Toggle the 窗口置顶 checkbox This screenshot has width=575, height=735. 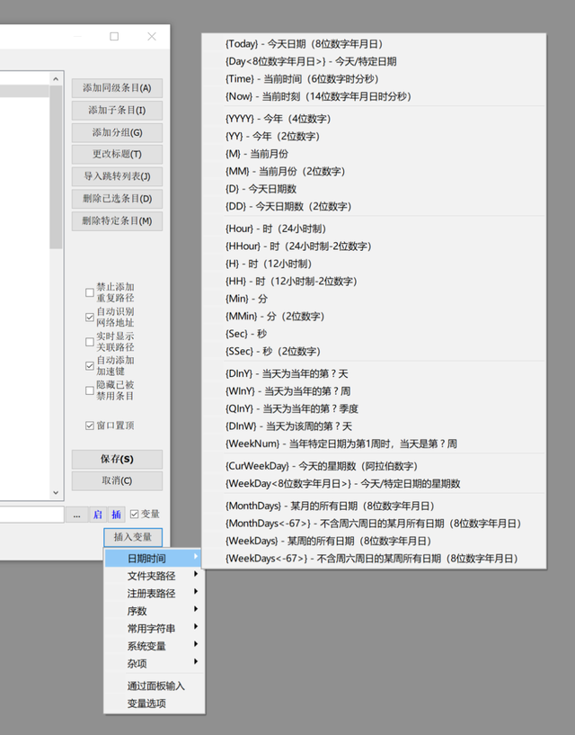[90, 426]
